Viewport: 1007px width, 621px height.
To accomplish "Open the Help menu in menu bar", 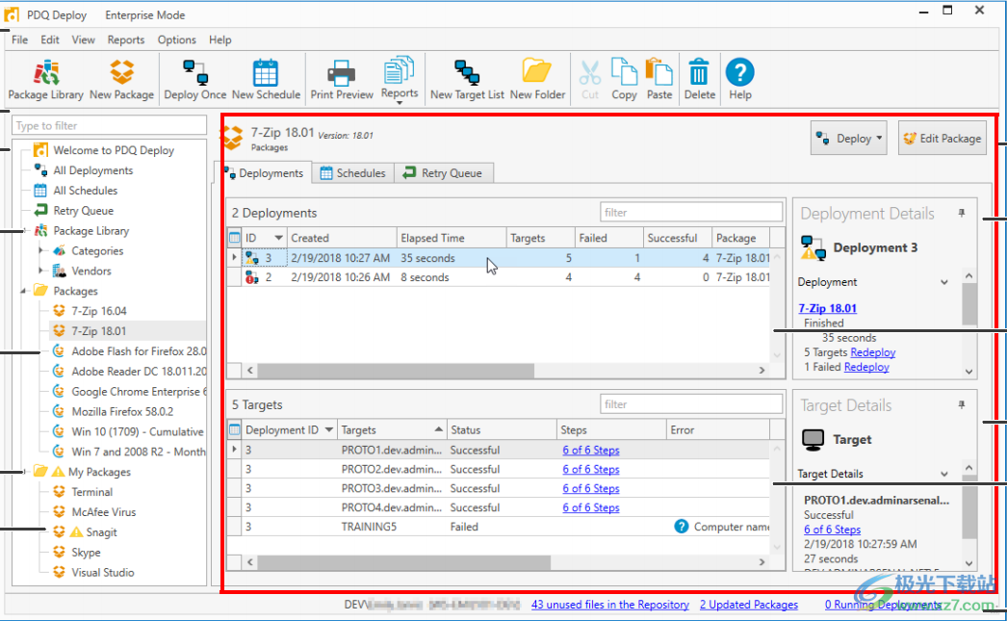I will coord(219,39).
